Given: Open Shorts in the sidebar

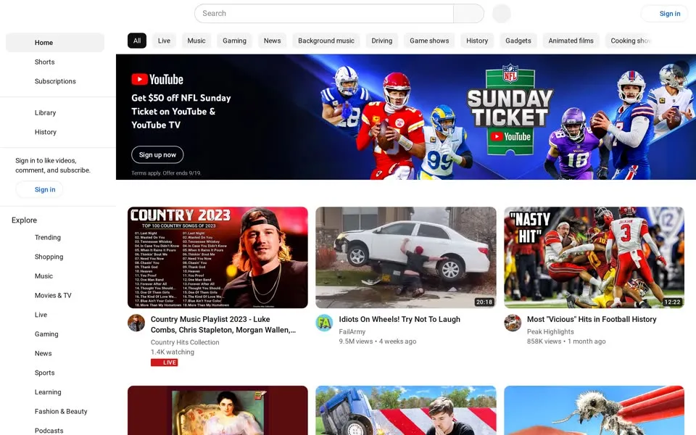Looking at the screenshot, I should pos(55,62).
